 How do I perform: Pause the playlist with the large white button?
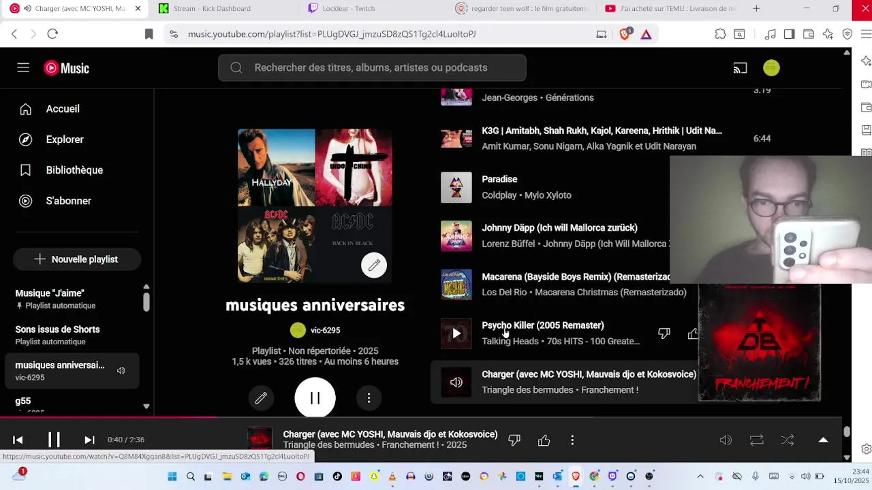tap(315, 398)
